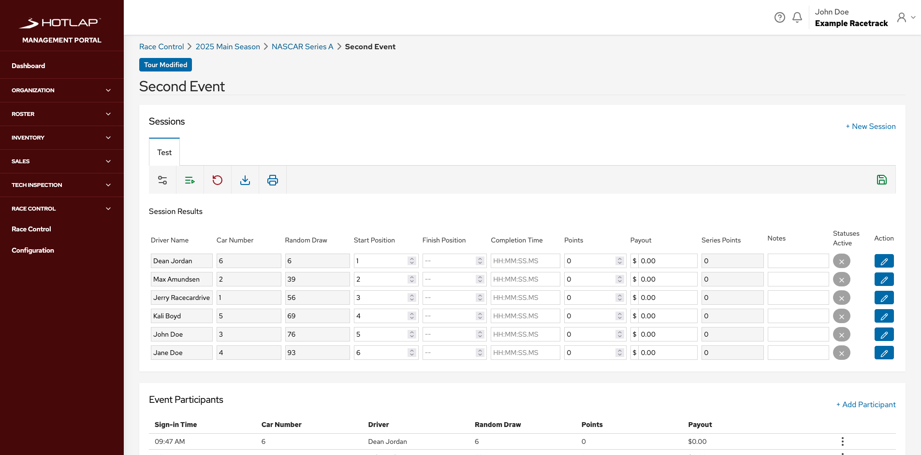Open Dean Jordan's participant options kebab menu

[x=843, y=441]
